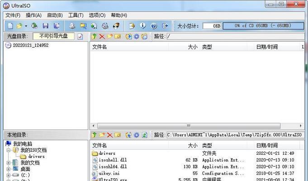Viewport: 308px width, 181px height.
Task: Select the drivers folder in local file list
Action: [x=107, y=153]
